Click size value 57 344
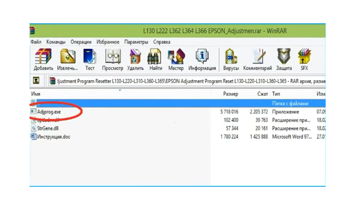363x207 pixels. point(232,128)
